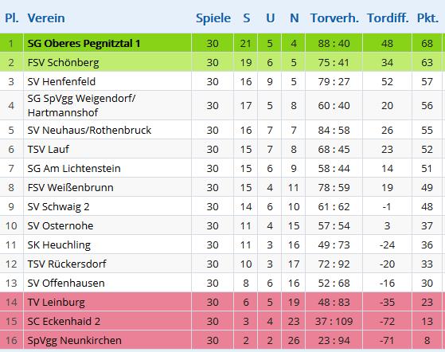Select SV Osternohe in standings
The width and height of the screenshot is (445, 352).
tap(61, 225)
